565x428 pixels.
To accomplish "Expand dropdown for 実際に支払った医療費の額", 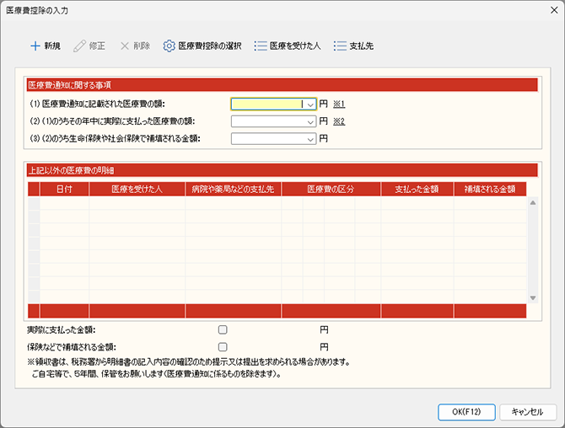I will pyautogui.click(x=310, y=121).
